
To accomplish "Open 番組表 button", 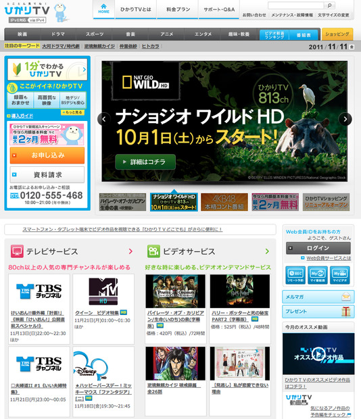I will pos(304,34).
